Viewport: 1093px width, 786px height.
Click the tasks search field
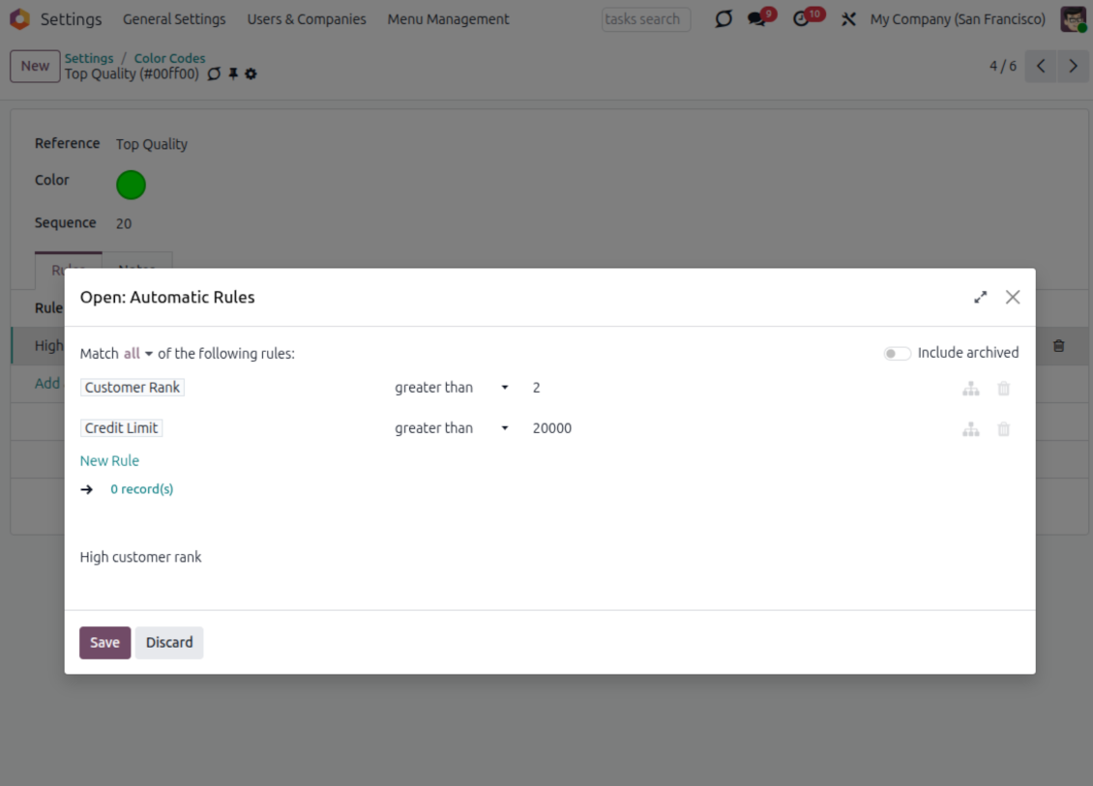tap(645, 18)
